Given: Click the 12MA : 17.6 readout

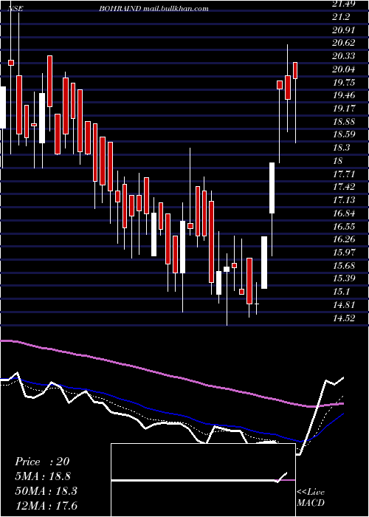Looking at the screenshot, I should pos(46,506).
